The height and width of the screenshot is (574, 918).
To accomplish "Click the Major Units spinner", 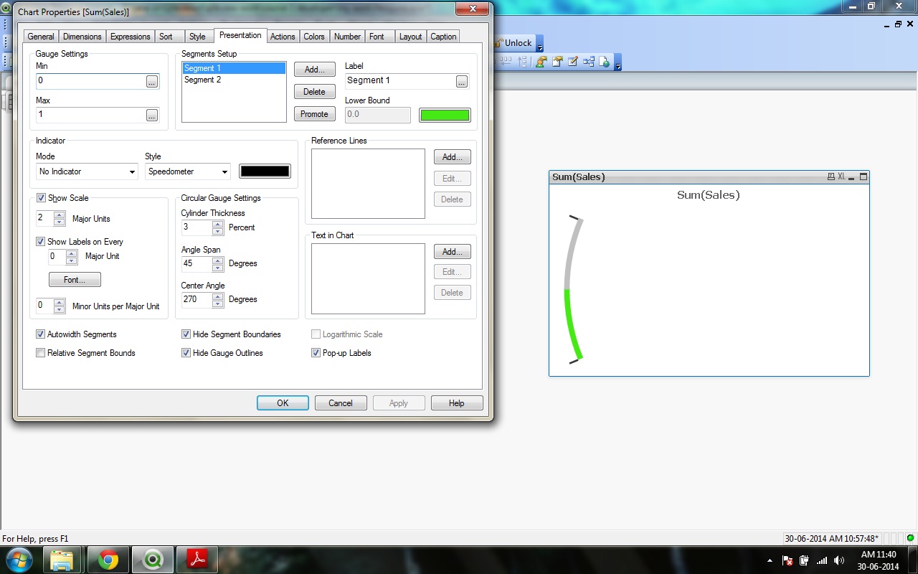I will [60, 219].
